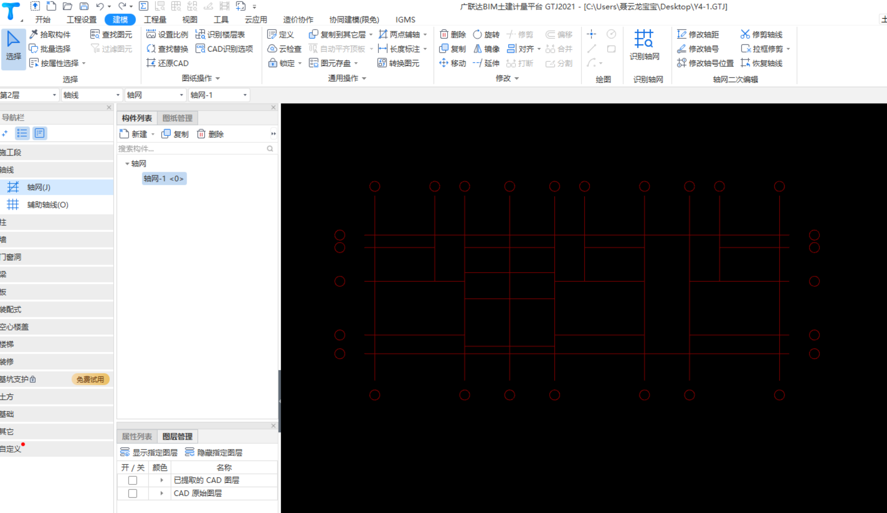Close the 导航栏 panel

[109, 107]
